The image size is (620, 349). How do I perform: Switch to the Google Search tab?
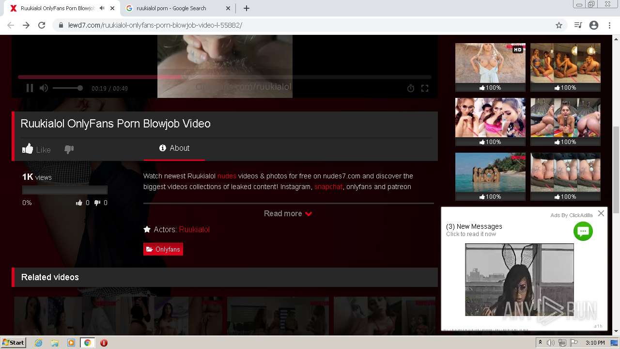(171, 8)
